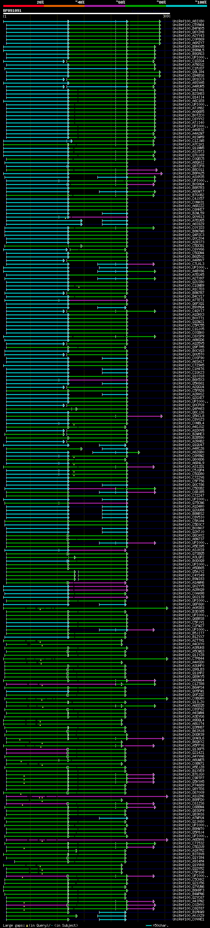The width and height of the screenshot is (210, 928).
Task: Select hit UniRef100_Q5KCL8
Action: pyautogui.click(x=188, y=416)
